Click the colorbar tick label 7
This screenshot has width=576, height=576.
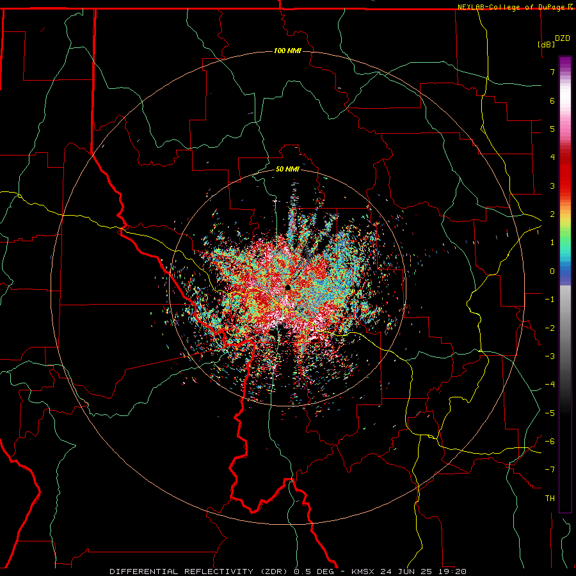552,72
